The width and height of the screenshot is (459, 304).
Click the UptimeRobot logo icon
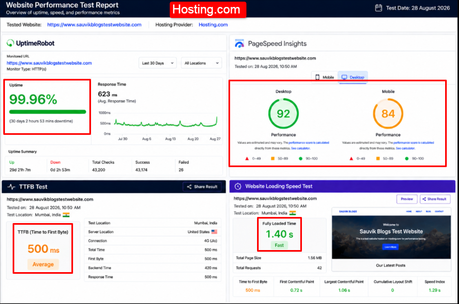[10, 43]
